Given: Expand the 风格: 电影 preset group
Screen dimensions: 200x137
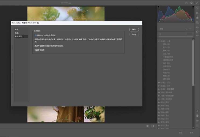Looking at the screenshot, I should 159,112.
